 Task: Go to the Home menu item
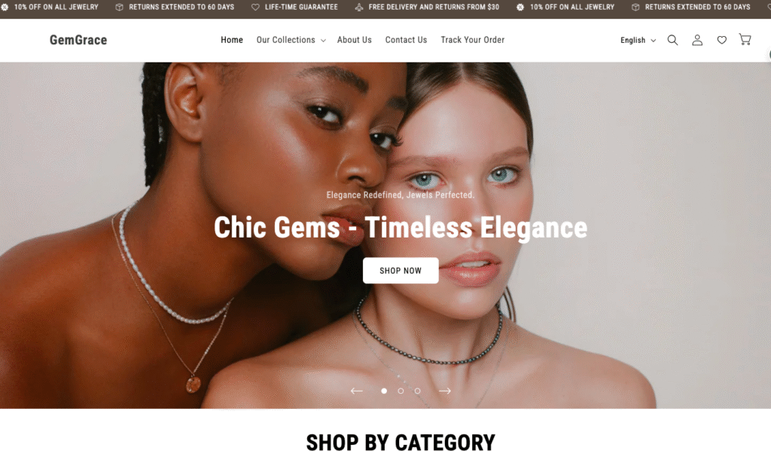[232, 41]
